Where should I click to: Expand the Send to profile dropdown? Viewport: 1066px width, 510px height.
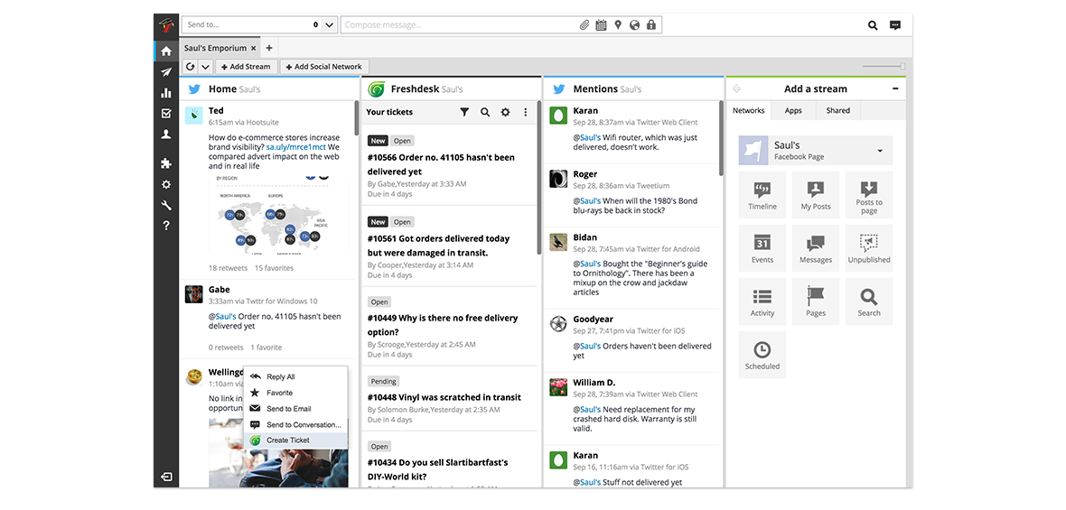329,25
